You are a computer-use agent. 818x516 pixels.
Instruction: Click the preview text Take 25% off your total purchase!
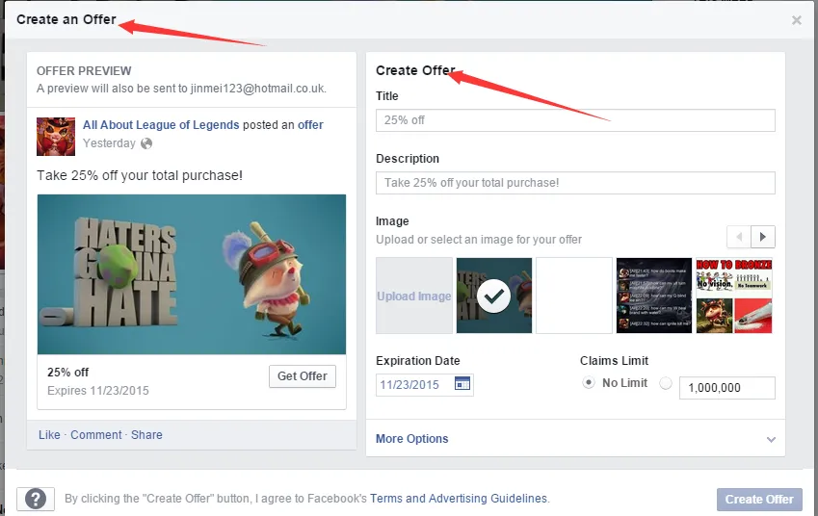click(x=140, y=175)
